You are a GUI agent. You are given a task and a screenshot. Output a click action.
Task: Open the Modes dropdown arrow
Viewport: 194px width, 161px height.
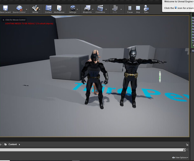pyautogui.click(x=39, y=9)
